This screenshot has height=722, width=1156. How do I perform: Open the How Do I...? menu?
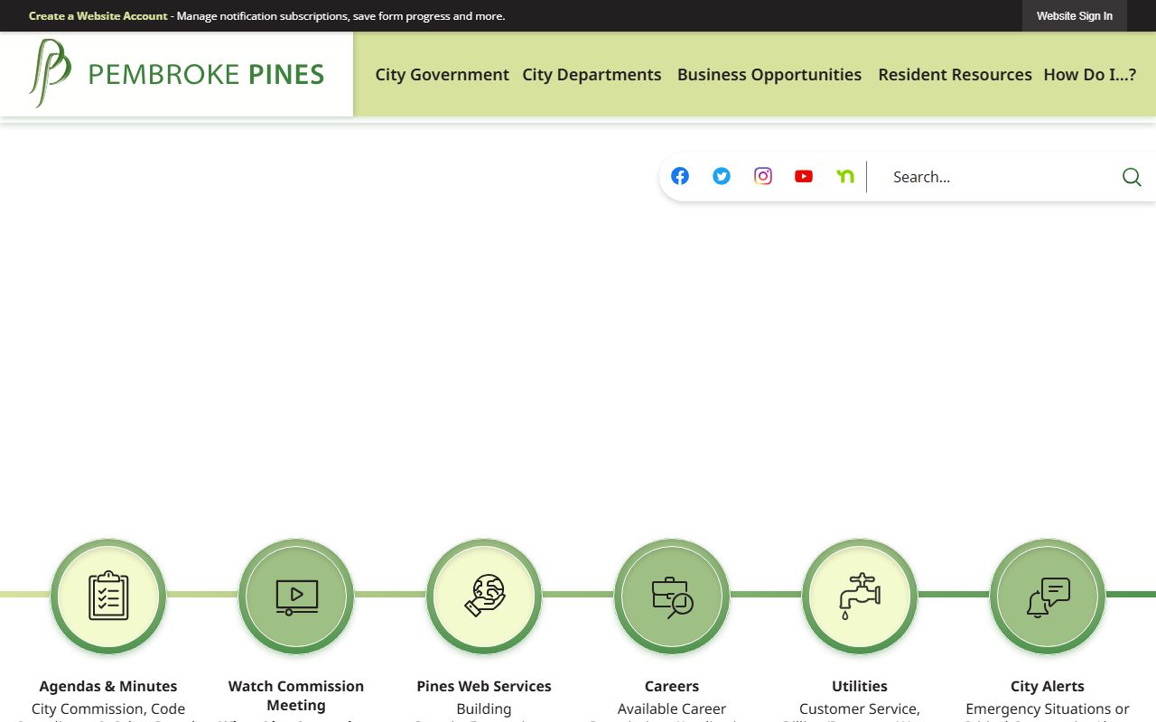tap(1090, 75)
